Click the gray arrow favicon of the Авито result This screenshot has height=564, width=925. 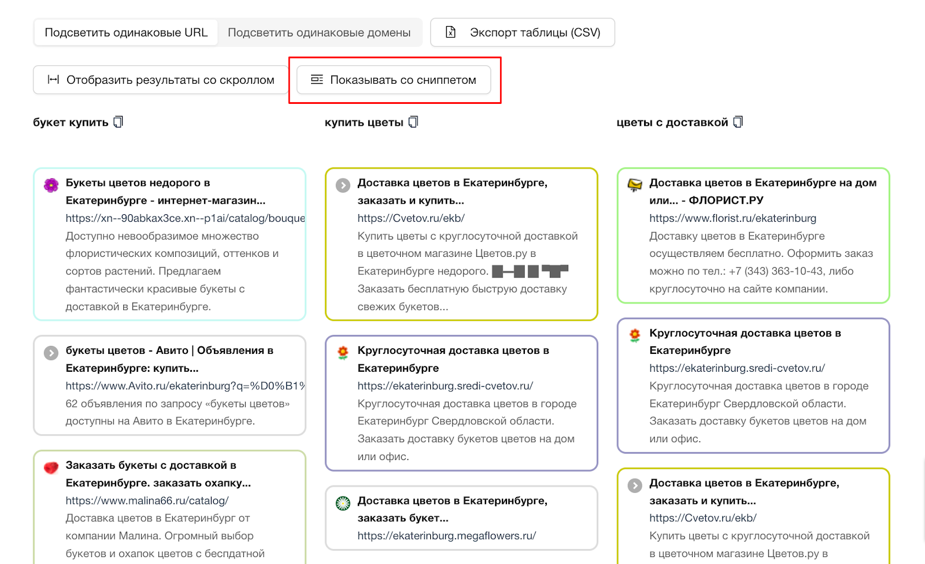[x=51, y=353]
